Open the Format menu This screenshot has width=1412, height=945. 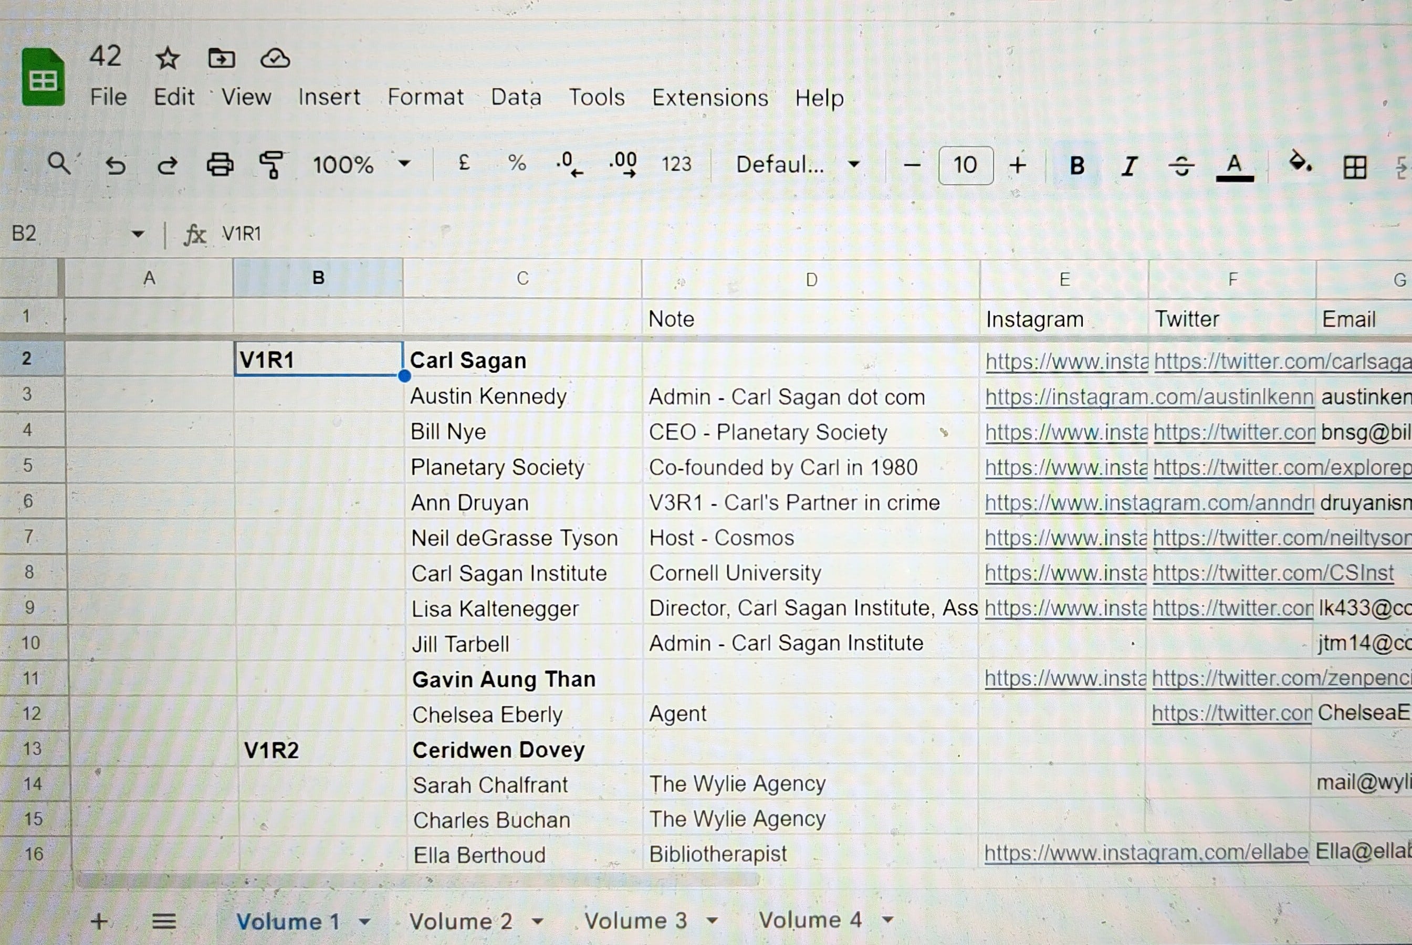[425, 97]
